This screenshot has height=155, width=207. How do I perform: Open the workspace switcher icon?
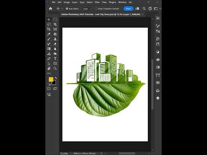tap(156, 9)
